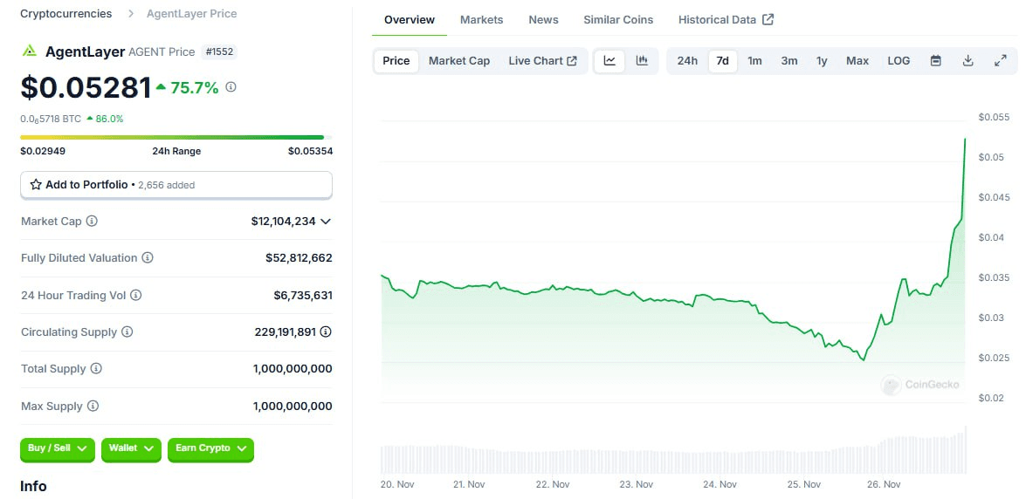This screenshot has width=1026, height=499.
Task: Click the AgentLayer logo icon
Action: [30, 51]
